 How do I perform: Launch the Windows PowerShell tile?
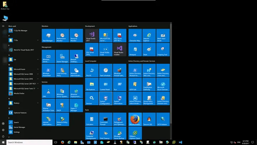[x=48, y=71]
